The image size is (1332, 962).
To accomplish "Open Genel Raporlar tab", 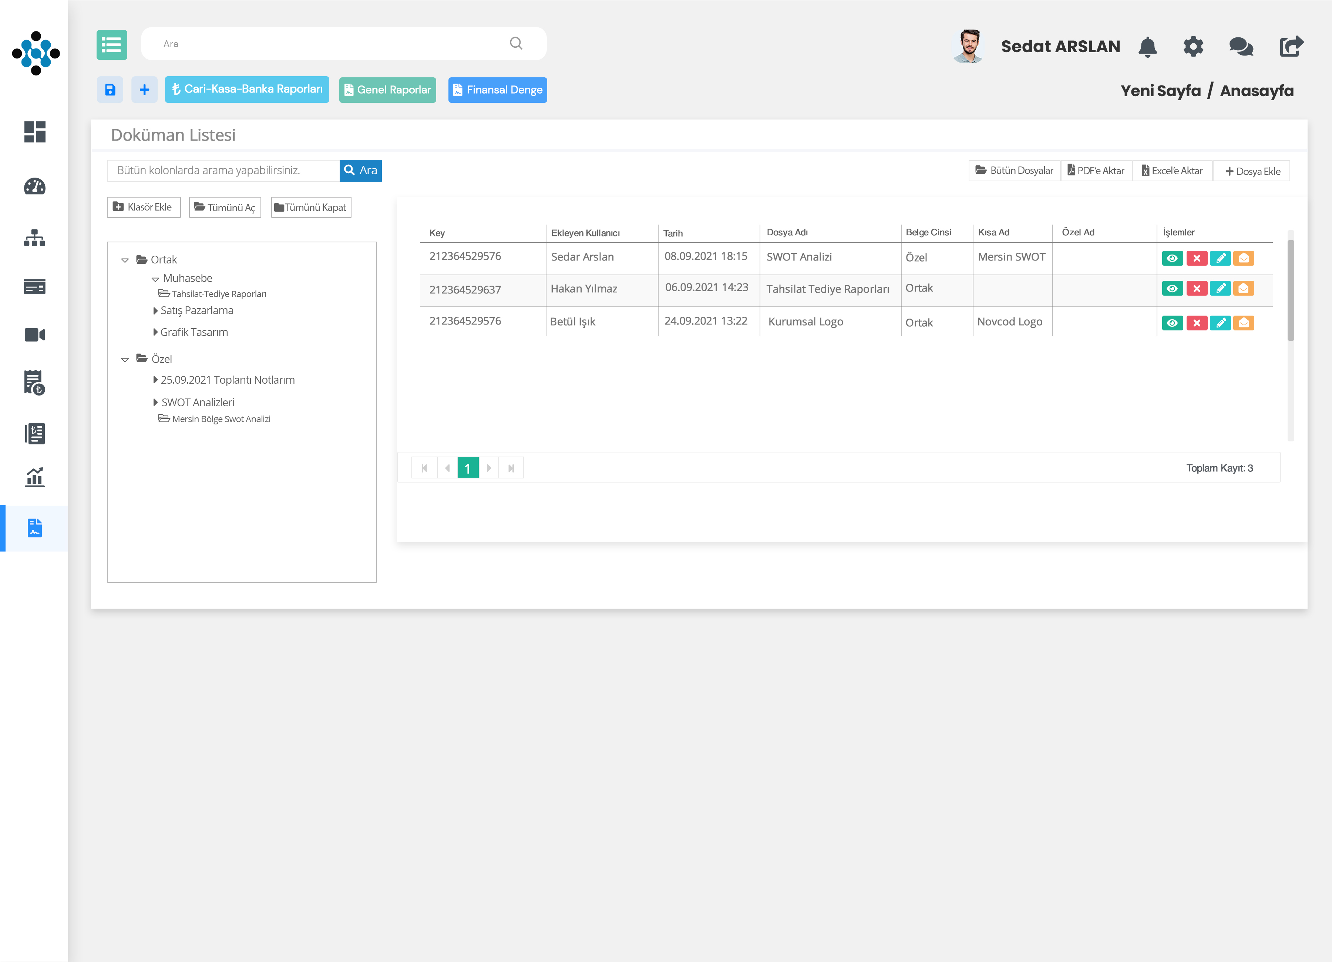I will click(x=388, y=90).
